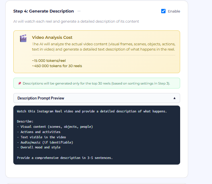212x184 pixels.
Task: Click the Step 4: Generate Description heading
Action: [44, 11]
